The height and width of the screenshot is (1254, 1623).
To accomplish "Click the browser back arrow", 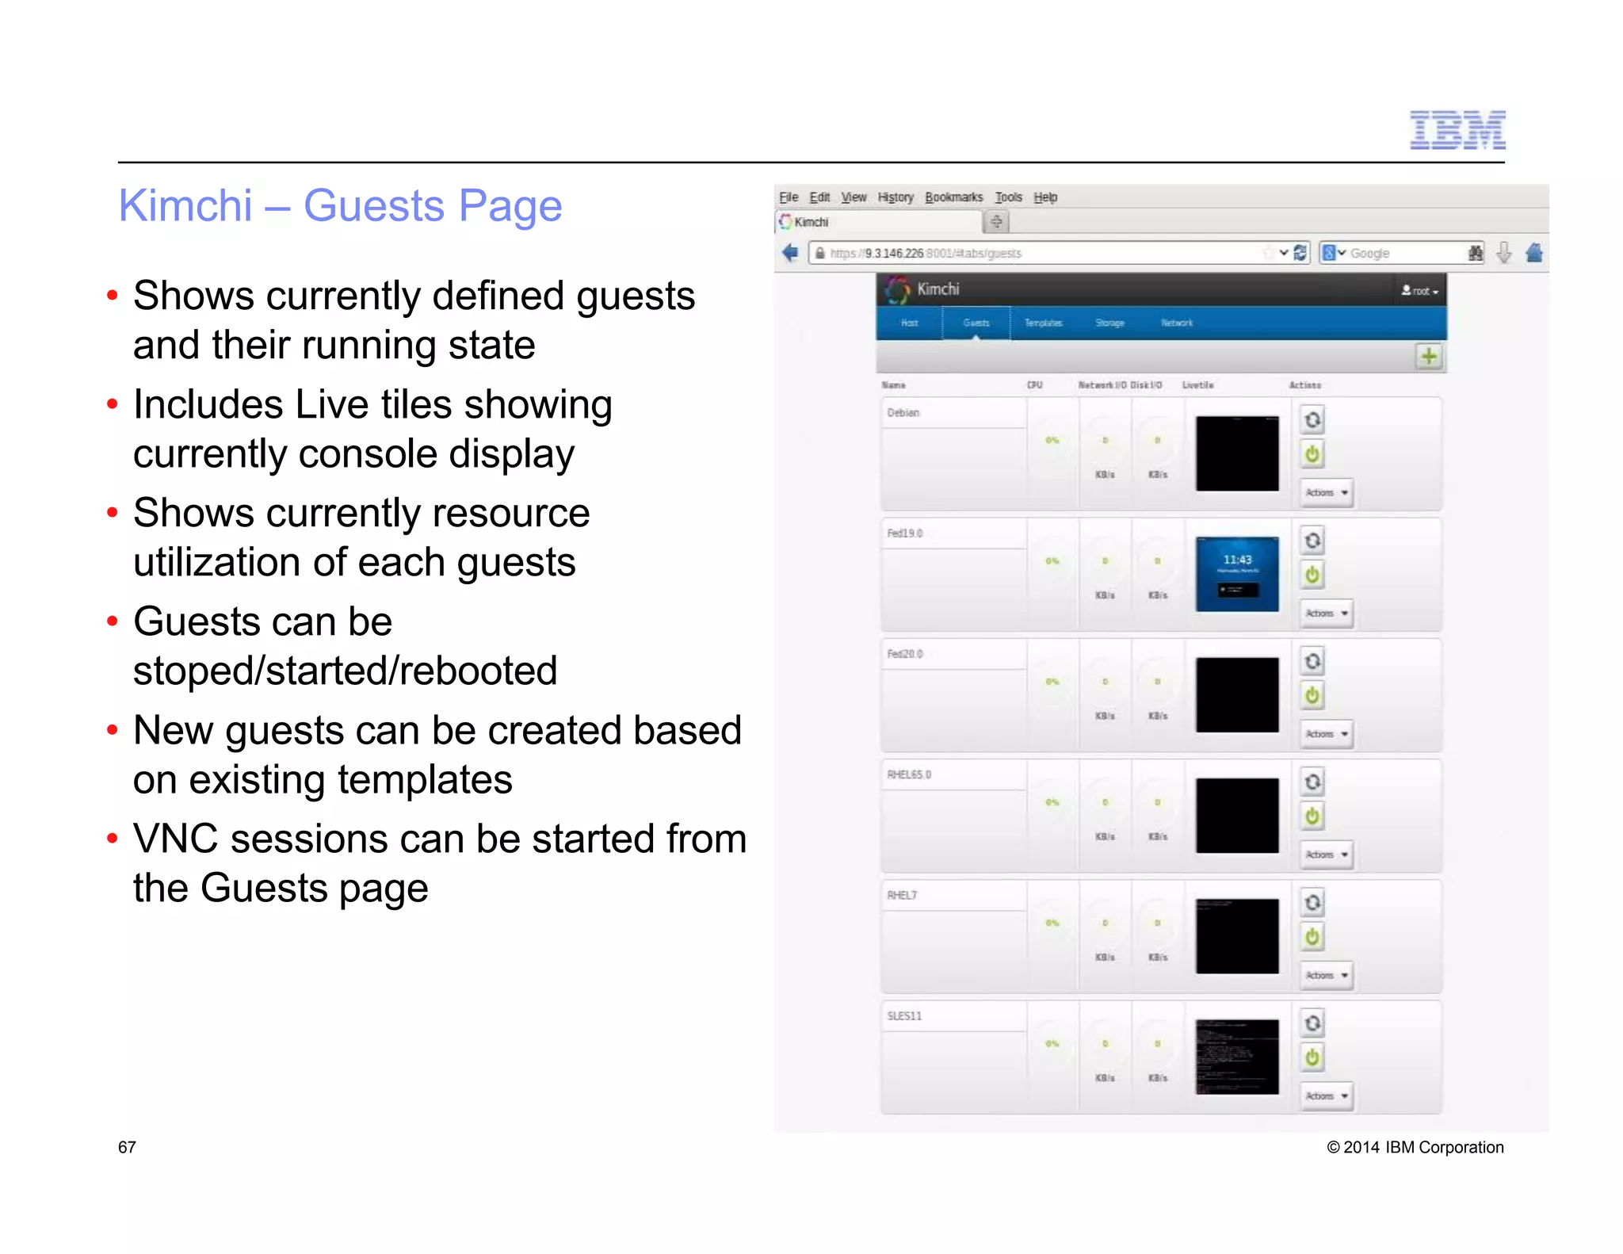I will (x=790, y=253).
